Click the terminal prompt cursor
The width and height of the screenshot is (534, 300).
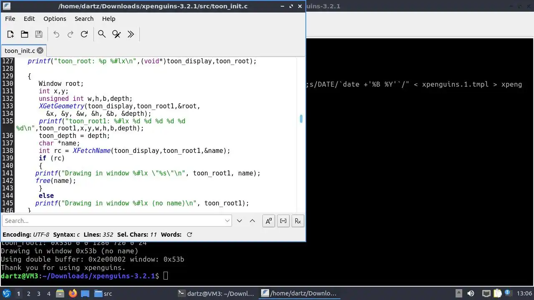click(x=166, y=276)
